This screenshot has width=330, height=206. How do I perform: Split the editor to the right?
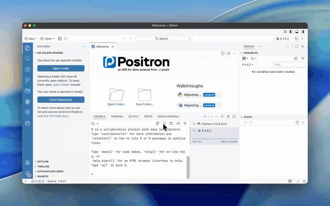[223, 53]
